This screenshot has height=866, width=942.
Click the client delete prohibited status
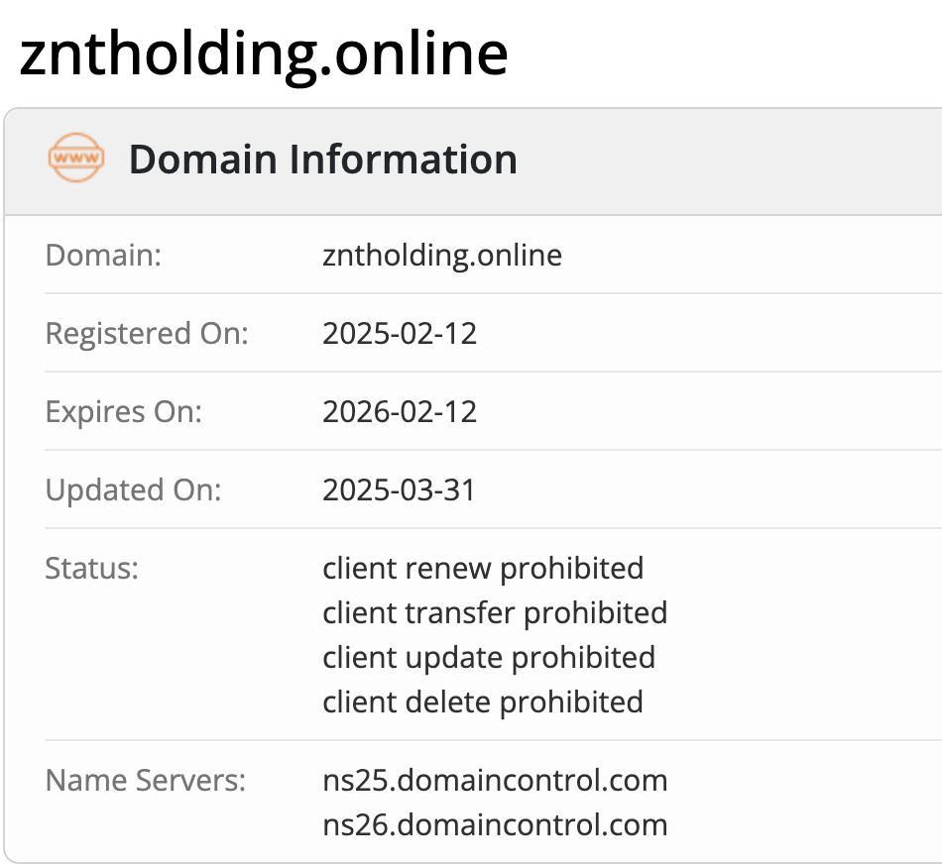point(483,703)
